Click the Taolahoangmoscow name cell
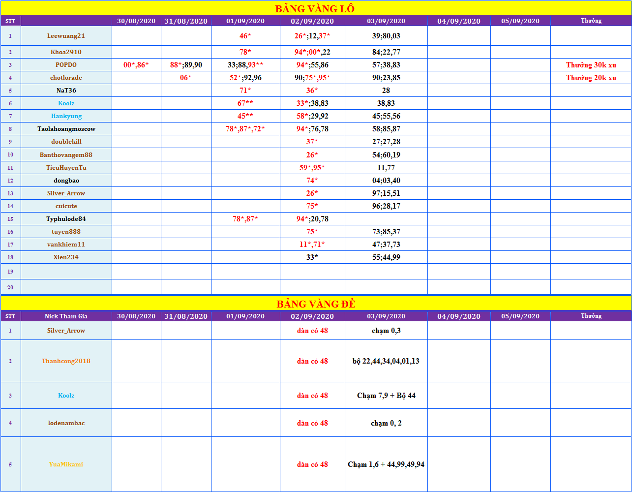This screenshot has width=632, height=492. coord(66,129)
